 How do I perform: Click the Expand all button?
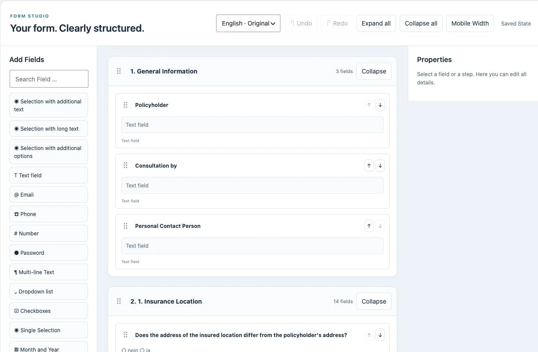pyautogui.click(x=376, y=23)
